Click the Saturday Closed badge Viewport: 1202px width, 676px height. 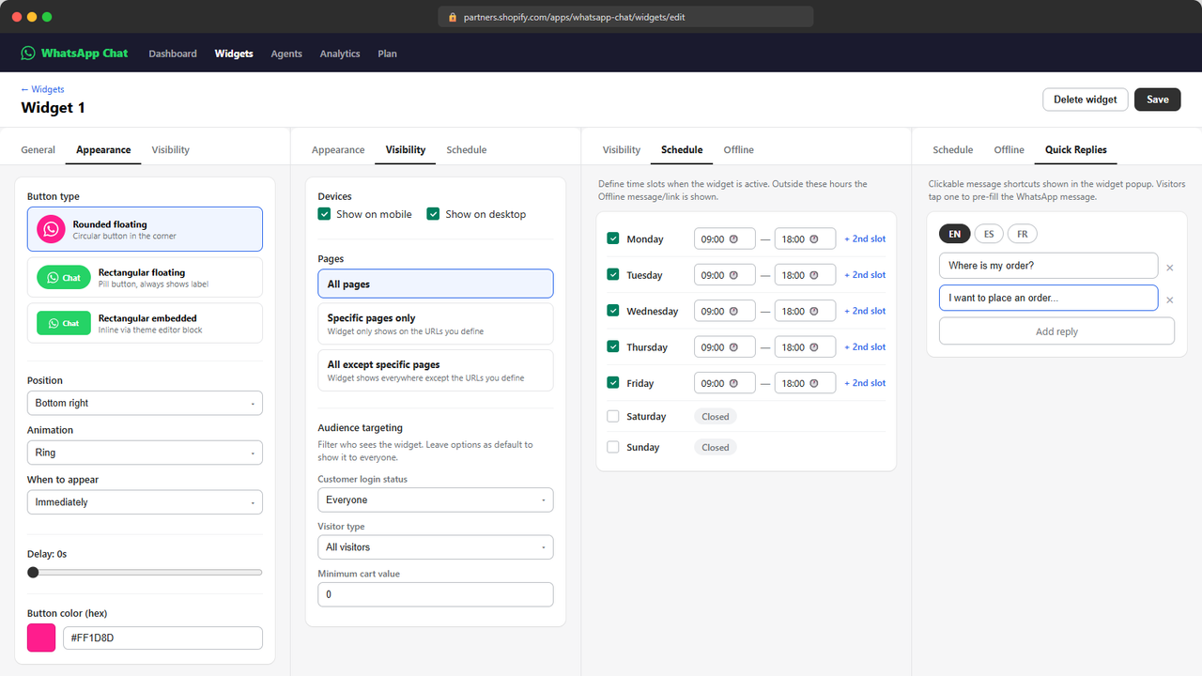pos(716,416)
